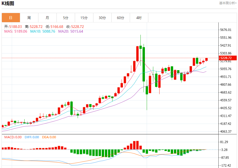Click the DIFF:0.00 indicator label
The width and height of the screenshot is (238, 168).
tap(32, 137)
